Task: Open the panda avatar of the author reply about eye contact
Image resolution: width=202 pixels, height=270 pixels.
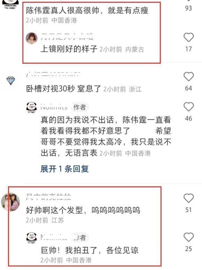Action: coord(31,107)
